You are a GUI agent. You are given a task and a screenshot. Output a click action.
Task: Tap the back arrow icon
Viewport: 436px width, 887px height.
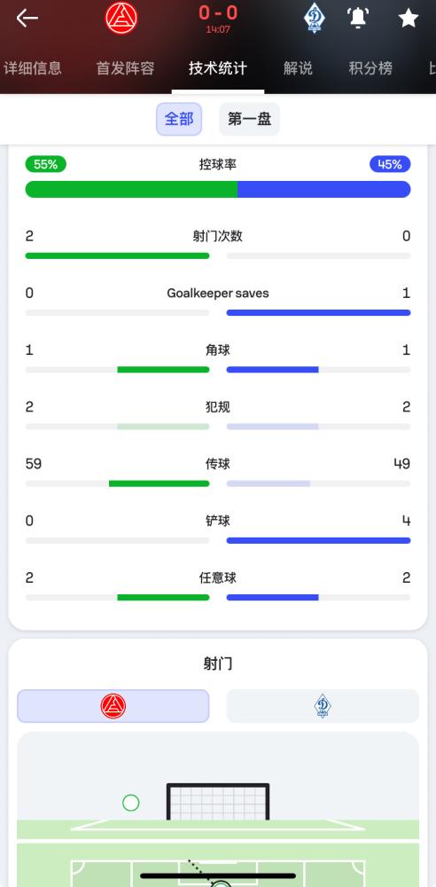click(x=27, y=18)
